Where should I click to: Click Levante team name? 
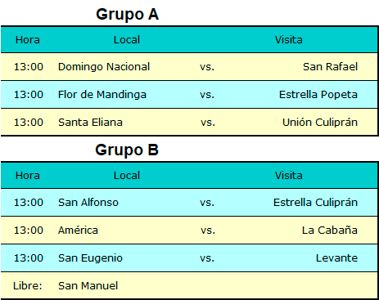click(x=336, y=258)
